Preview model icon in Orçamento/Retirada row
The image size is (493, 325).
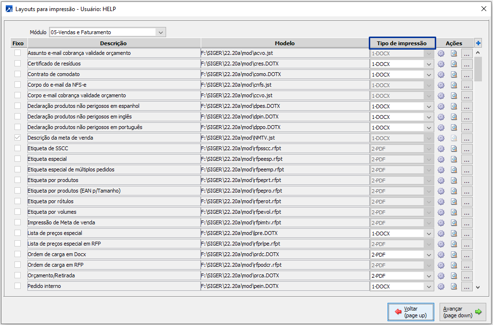(454, 276)
